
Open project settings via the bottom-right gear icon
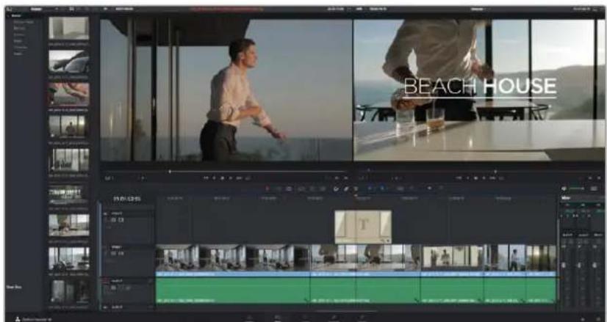pyautogui.click(x=597, y=319)
